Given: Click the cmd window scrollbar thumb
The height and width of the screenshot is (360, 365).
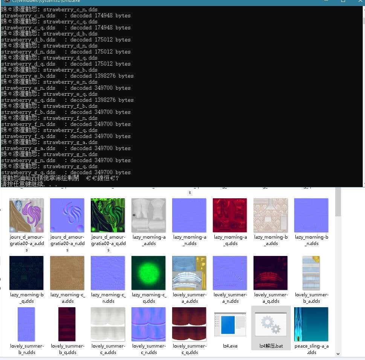Looking at the screenshot, I should [364, 21].
